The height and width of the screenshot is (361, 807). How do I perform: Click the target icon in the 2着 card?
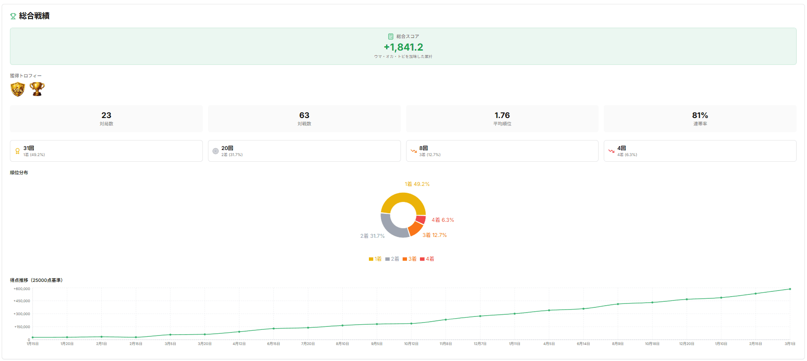point(215,151)
